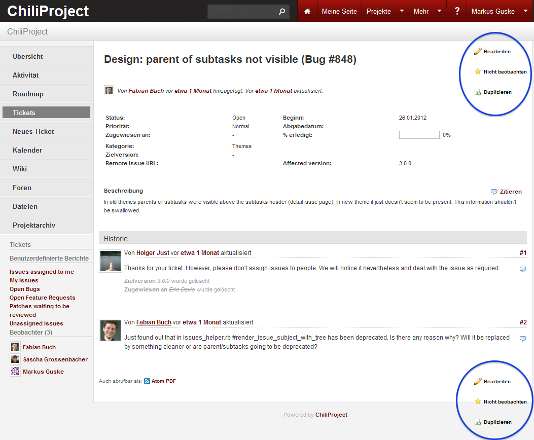
Task: Open Issues assigned to me report
Action: click(42, 272)
